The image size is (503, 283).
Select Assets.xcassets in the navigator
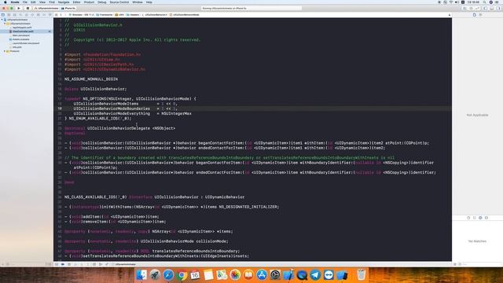(x=21, y=39)
